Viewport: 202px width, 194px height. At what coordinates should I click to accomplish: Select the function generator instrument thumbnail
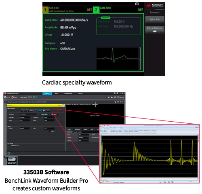point(12,161)
